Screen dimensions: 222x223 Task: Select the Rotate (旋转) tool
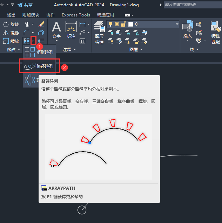point(11,24)
